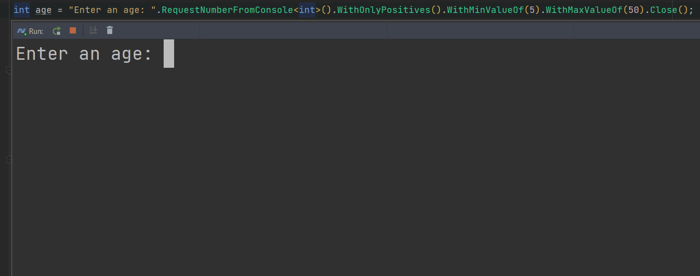Click the 'Enter an age:' console prompt text
This screenshot has height=276, width=700.
coord(84,54)
